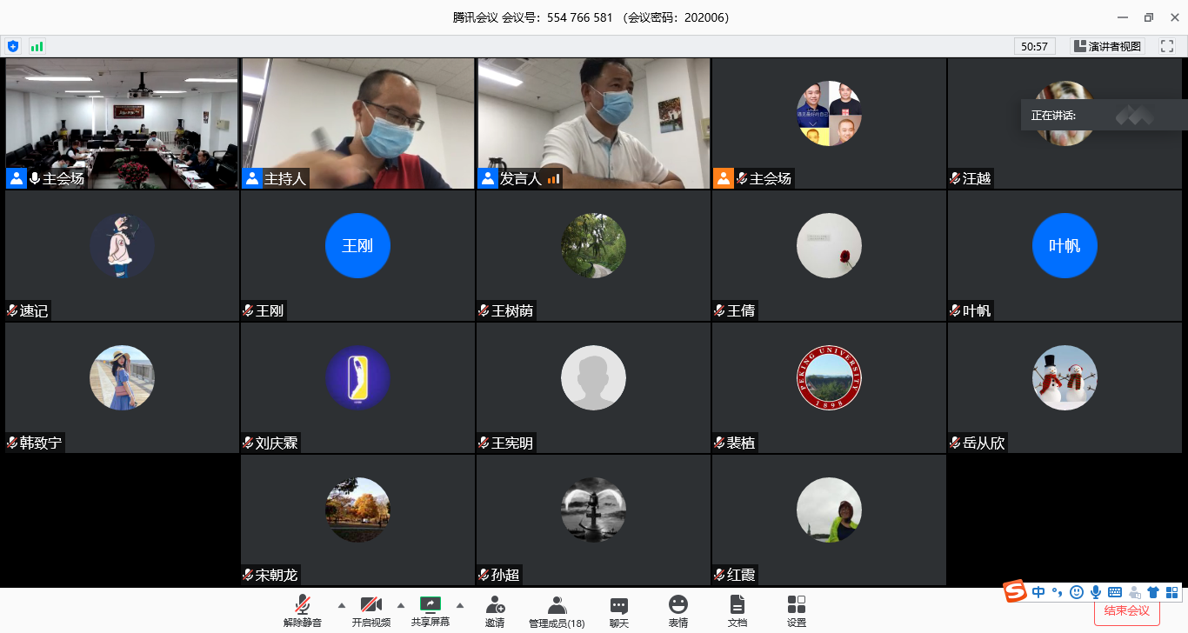Image resolution: width=1188 pixels, height=633 pixels.
Task: Click the 邀请 (Invite) icon
Action: tap(495, 610)
